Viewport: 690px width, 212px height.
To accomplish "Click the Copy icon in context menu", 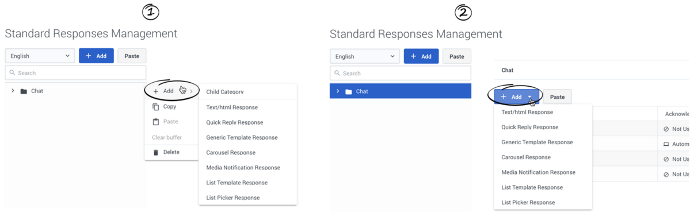I will coord(155,107).
